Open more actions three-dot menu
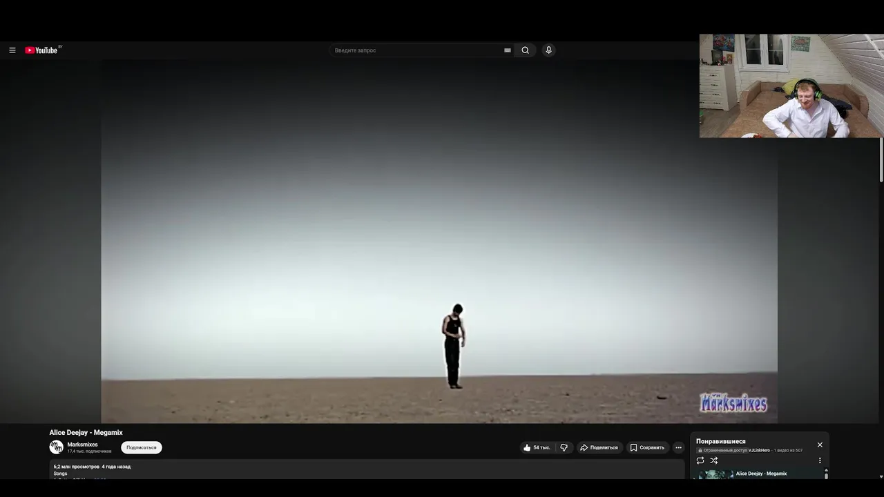The width and height of the screenshot is (884, 497). pos(678,447)
